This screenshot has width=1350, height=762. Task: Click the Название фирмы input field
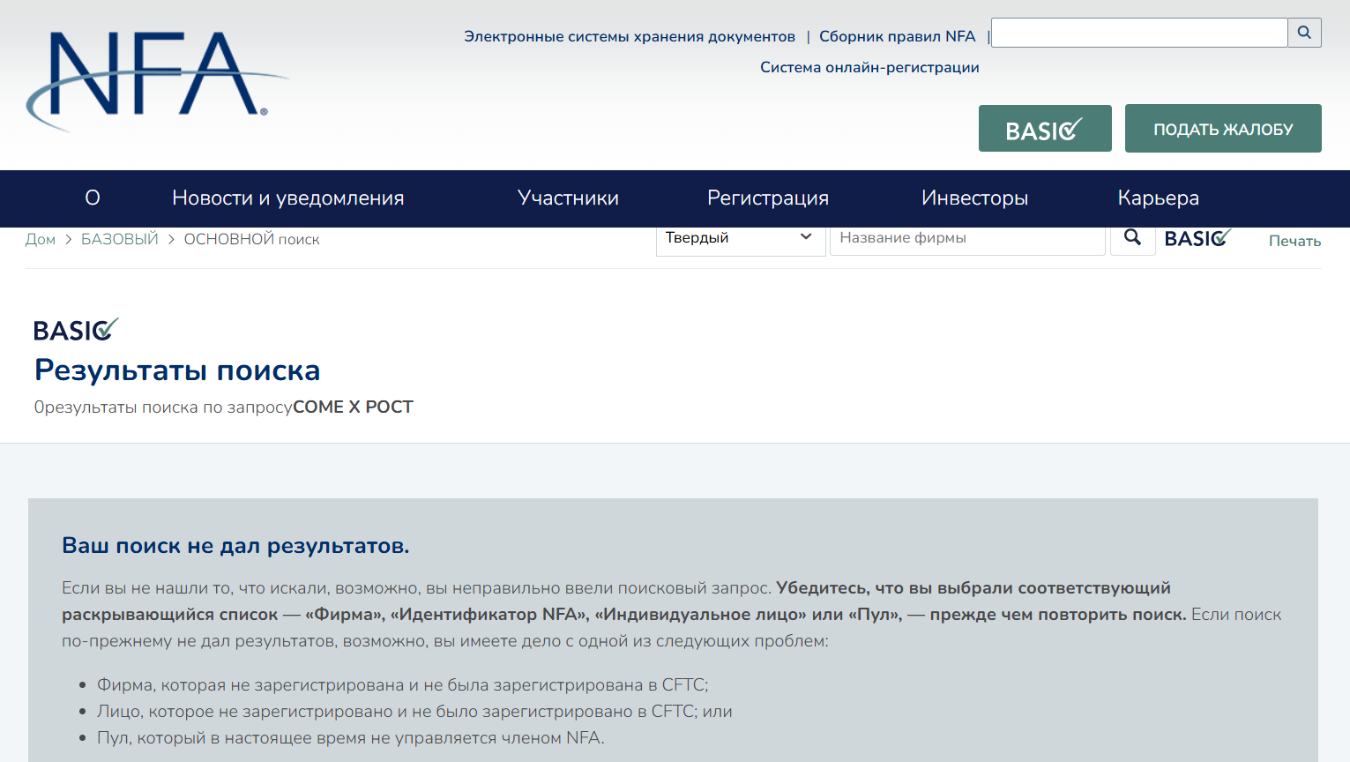(x=967, y=237)
